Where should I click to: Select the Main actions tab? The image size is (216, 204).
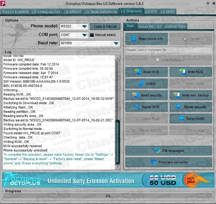130,26
